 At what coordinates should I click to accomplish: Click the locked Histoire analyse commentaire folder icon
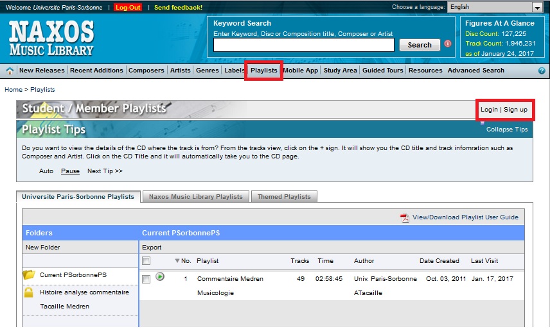point(29,292)
